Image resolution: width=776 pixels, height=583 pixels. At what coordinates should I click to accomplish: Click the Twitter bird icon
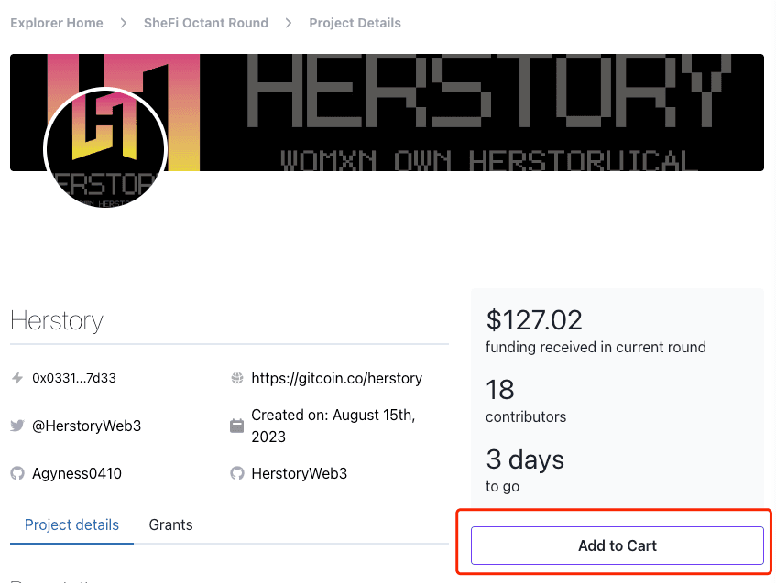pos(17,426)
